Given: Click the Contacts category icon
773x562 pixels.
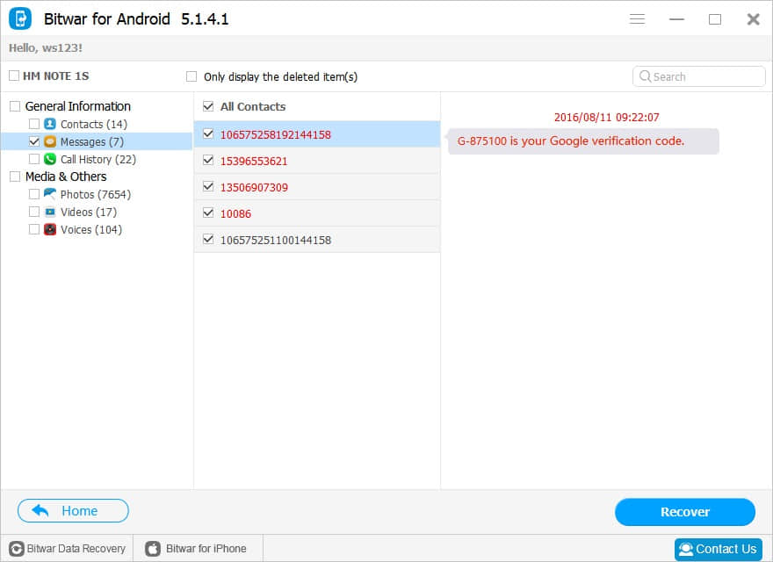Looking at the screenshot, I should 50,124.
